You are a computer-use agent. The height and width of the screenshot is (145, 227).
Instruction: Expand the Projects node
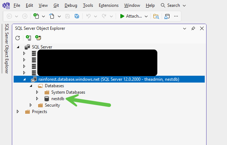pyautogui.click(x=18, y=111)
